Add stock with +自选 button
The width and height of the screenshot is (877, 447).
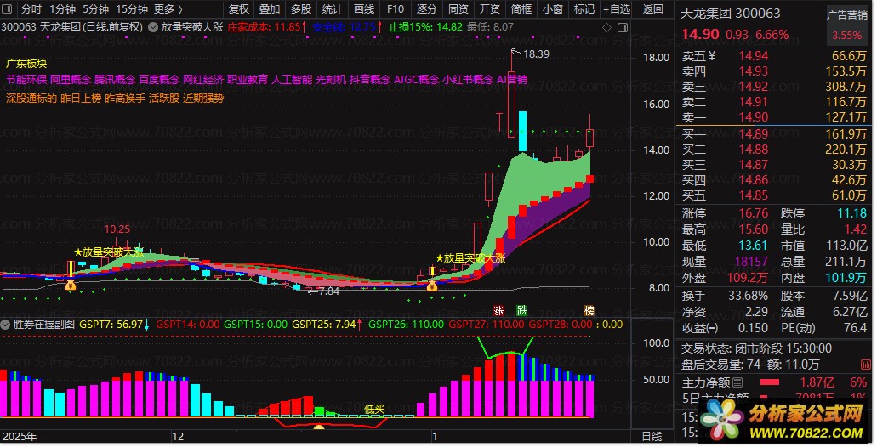tap(617, 9)
